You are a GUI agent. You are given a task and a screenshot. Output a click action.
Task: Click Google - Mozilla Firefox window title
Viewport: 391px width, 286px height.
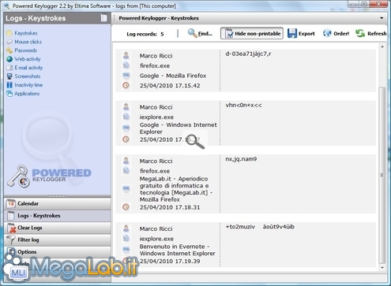173,76
